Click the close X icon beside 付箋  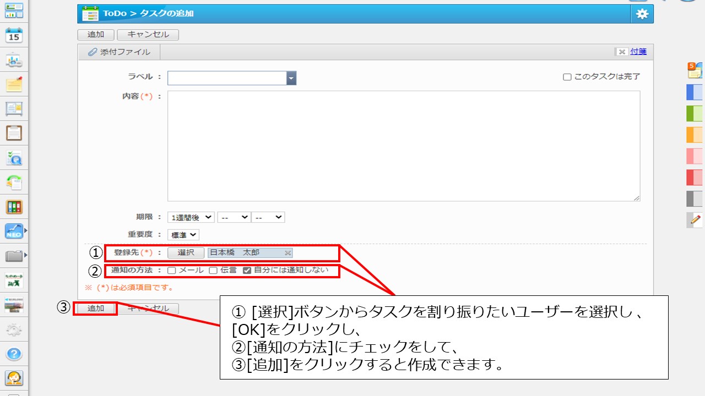tap(622, 52)
